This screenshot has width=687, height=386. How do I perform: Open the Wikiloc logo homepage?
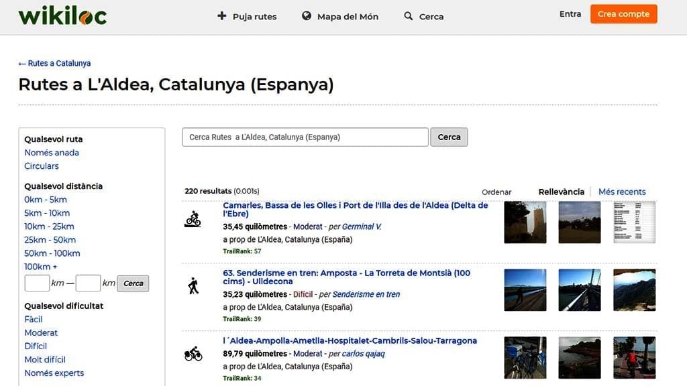[62, 16]
